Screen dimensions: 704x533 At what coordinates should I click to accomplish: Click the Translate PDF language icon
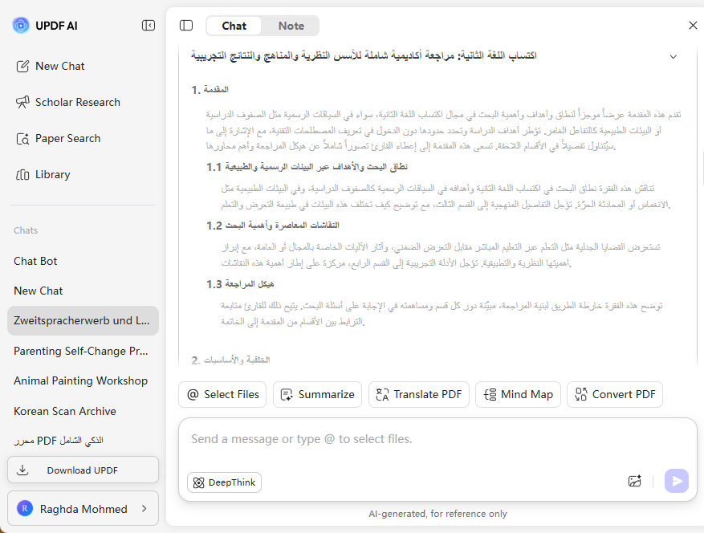tap(382, 395)
